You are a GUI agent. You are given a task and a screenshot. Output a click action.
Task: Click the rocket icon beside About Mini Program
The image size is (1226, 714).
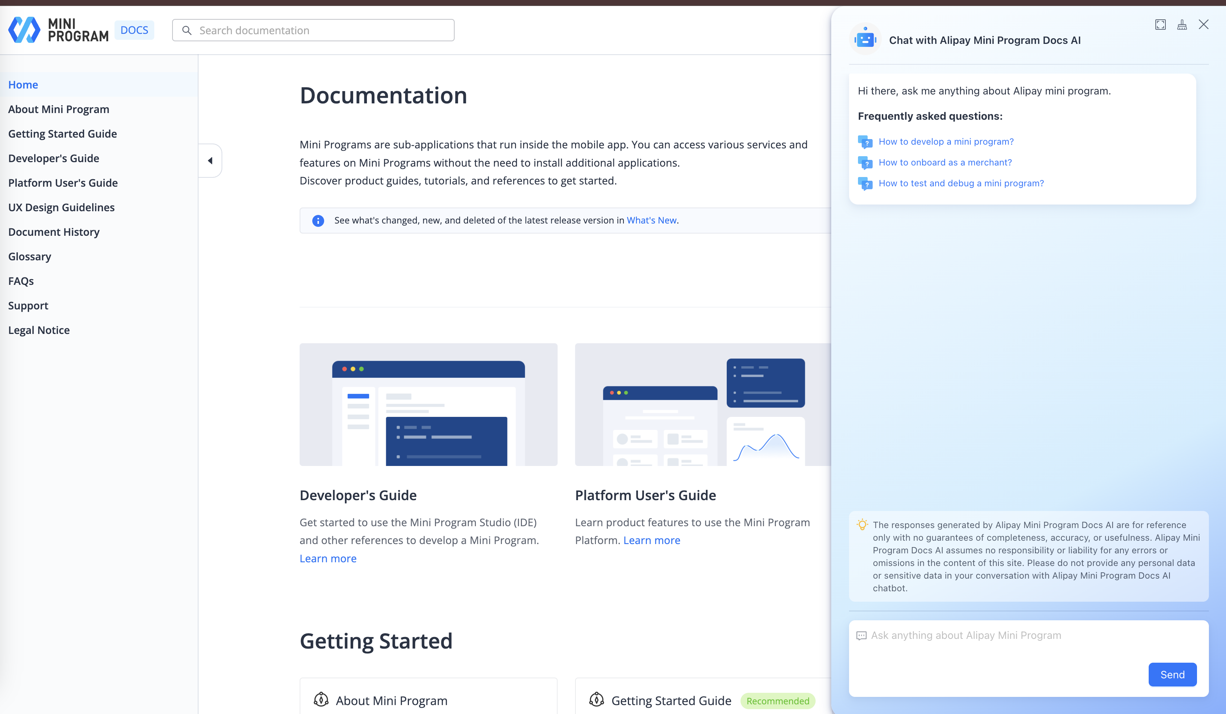(321, 699)
